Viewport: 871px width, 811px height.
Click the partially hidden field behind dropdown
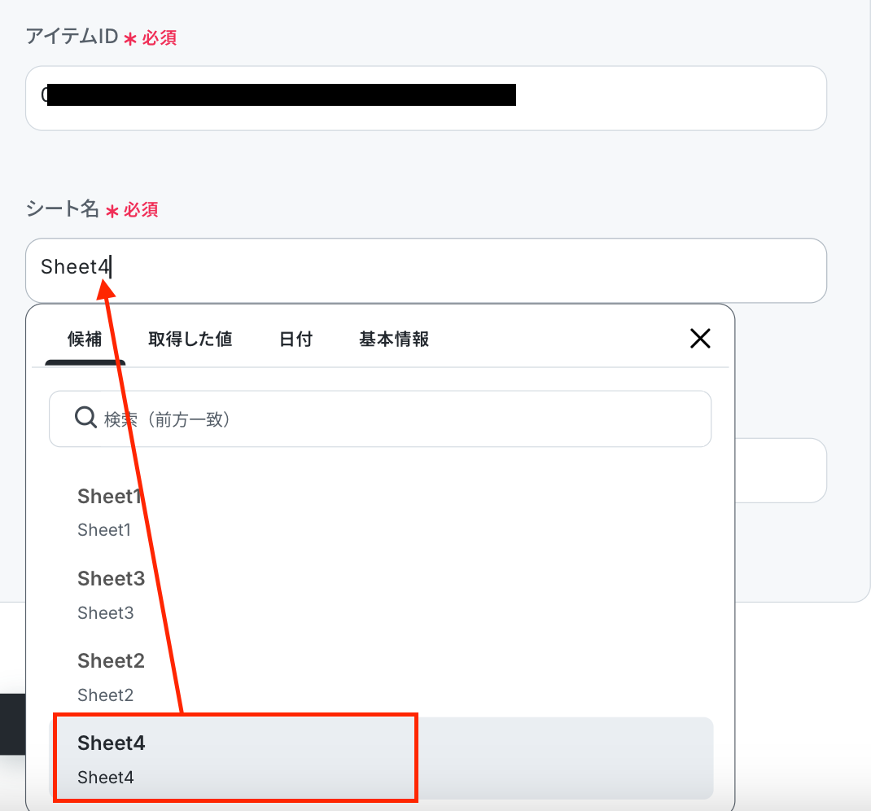pos(781,471)
